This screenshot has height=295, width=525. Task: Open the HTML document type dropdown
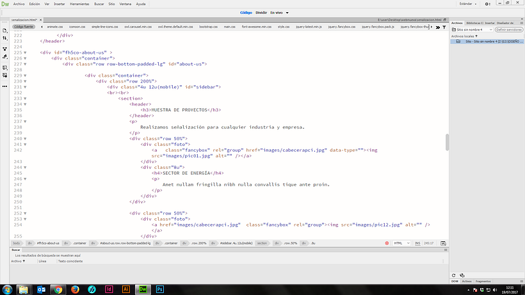click(x=401, y=243)
